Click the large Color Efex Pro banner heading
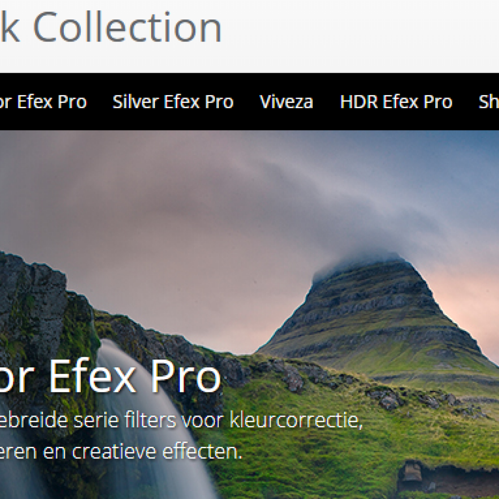 click(110, 376)
